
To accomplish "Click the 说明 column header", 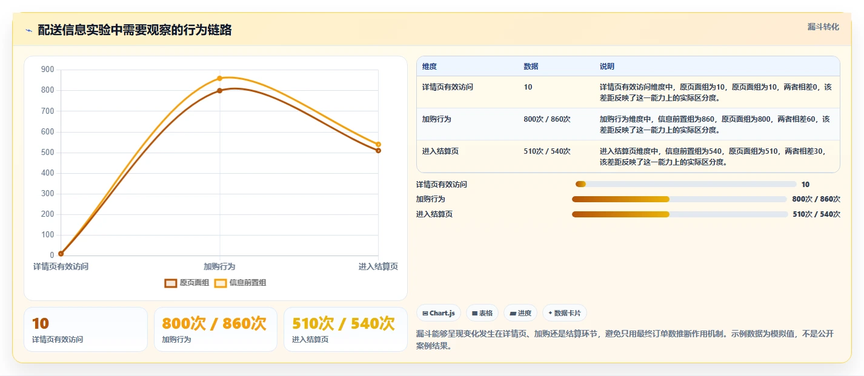I will coord(607,67).
